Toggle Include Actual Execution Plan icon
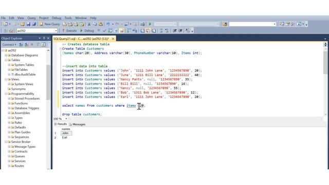 click(129, 31)
